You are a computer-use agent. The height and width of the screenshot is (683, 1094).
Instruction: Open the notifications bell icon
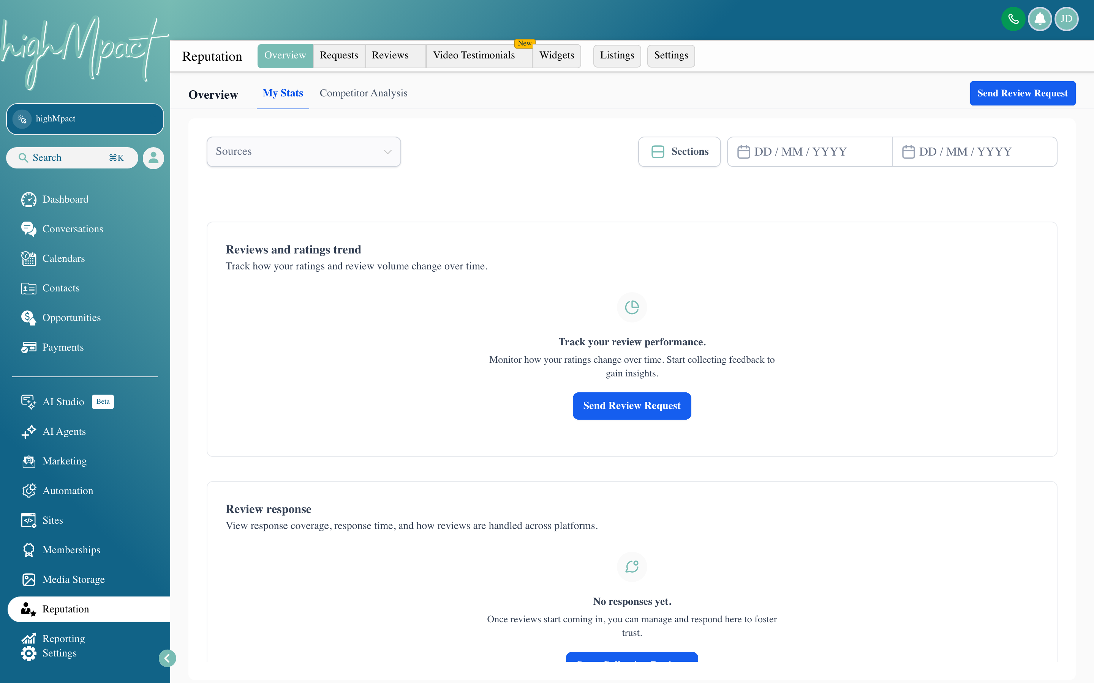pyautogui.click(x=1040, y=19)
